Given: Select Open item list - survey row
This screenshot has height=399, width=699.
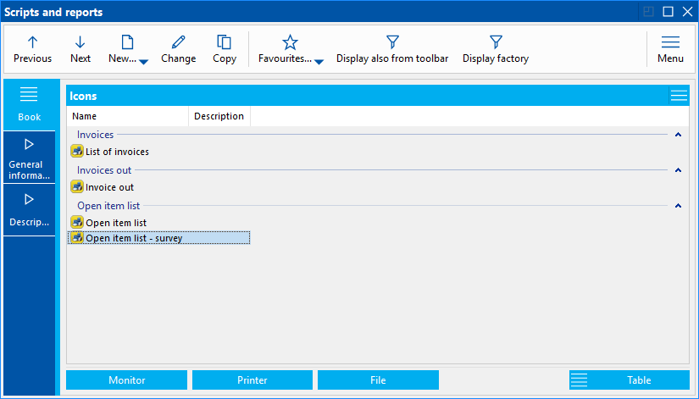Looking at the screenshot, I should click(158, 238).
